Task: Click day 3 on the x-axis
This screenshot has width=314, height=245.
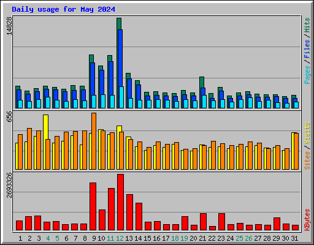Action: 39,238
